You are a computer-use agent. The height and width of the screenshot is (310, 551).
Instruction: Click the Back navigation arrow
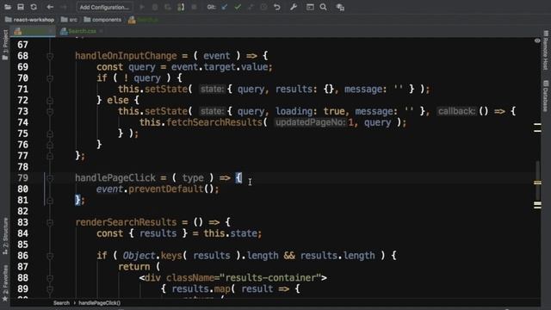(x=50, y=7)
